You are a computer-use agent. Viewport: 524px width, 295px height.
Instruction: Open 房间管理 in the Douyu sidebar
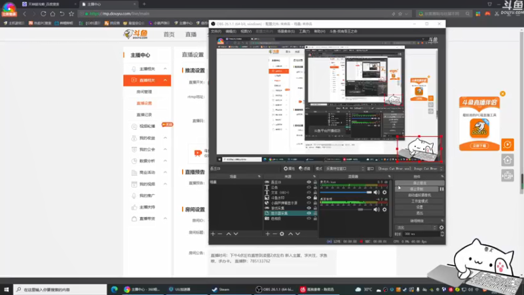[144, 92]
